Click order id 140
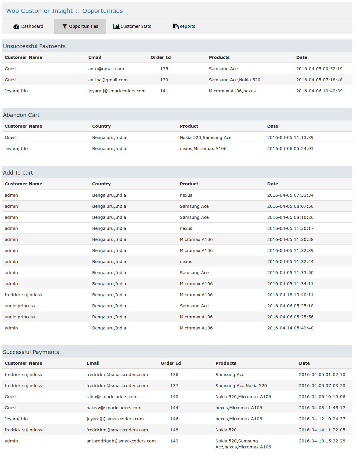The image size is (354, 455). pyautogui.click(x=174, y=397)
